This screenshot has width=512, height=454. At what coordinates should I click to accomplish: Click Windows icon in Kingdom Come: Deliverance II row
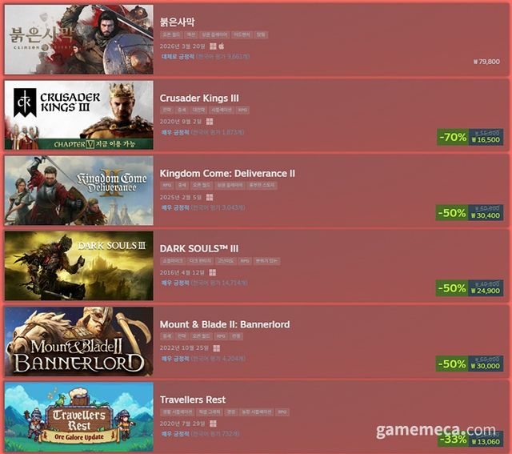(x=210, y=197)
